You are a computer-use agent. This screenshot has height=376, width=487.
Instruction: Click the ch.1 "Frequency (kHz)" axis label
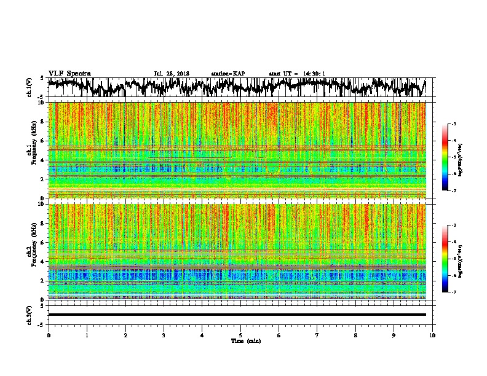pos(34,143)
